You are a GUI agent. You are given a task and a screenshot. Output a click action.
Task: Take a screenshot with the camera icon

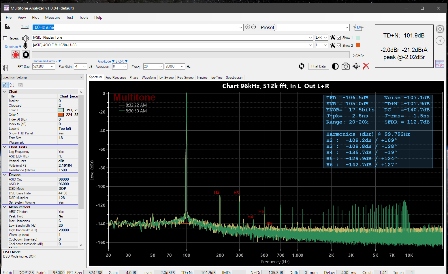click(x=346, y=66)
